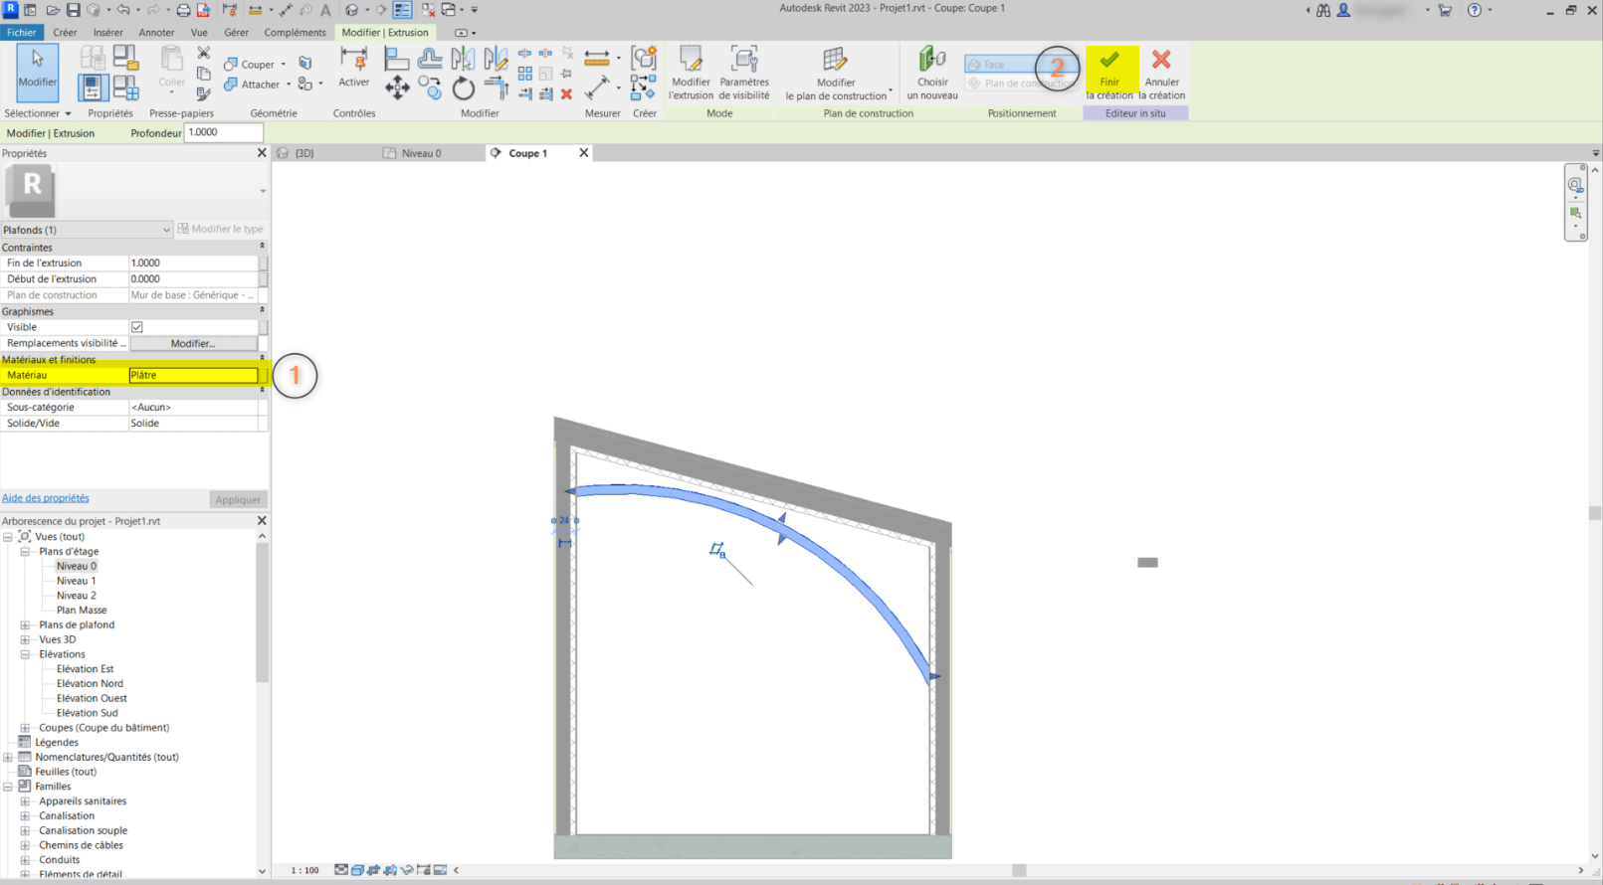Select the Modifier arrow tool

coord(37,70)
